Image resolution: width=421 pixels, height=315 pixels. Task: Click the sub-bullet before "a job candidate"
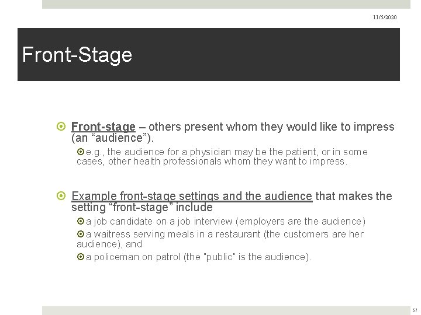coord(81,222)
